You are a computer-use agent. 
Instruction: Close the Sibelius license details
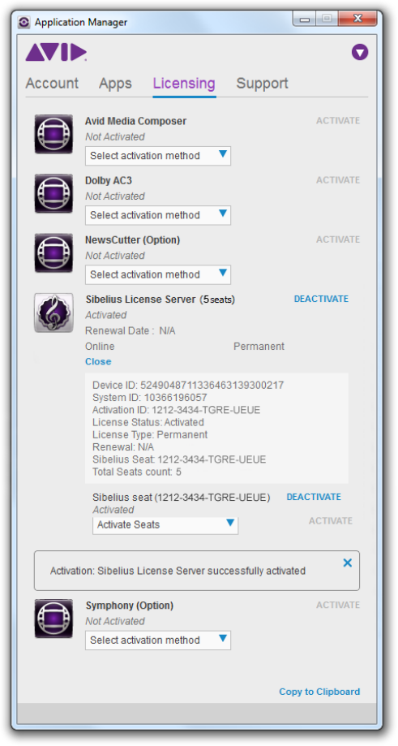coord(98,361)
